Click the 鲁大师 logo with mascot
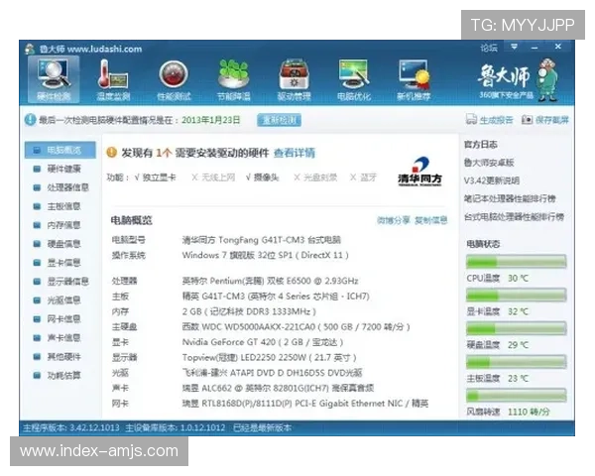This screenshot has height=476, width=595. click(518, 79)
